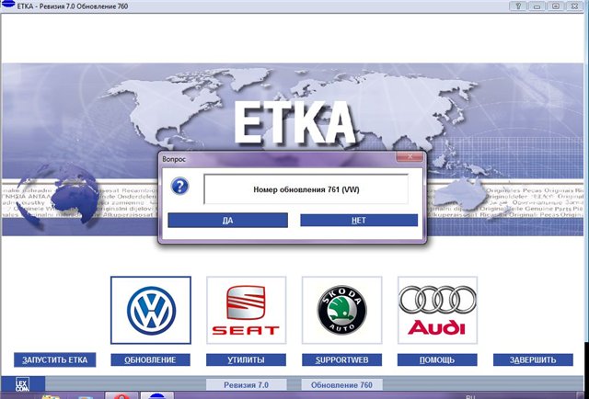The height and width of the screenshot is (399, 589).
Task: Open the SUPPORTWEB button
Action: [x=341, y=360]
